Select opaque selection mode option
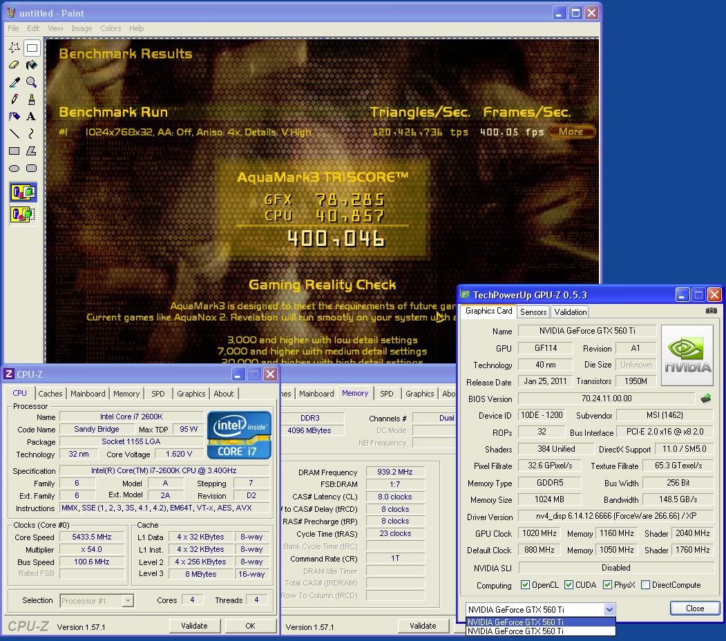726x641 pixels. 23,192
